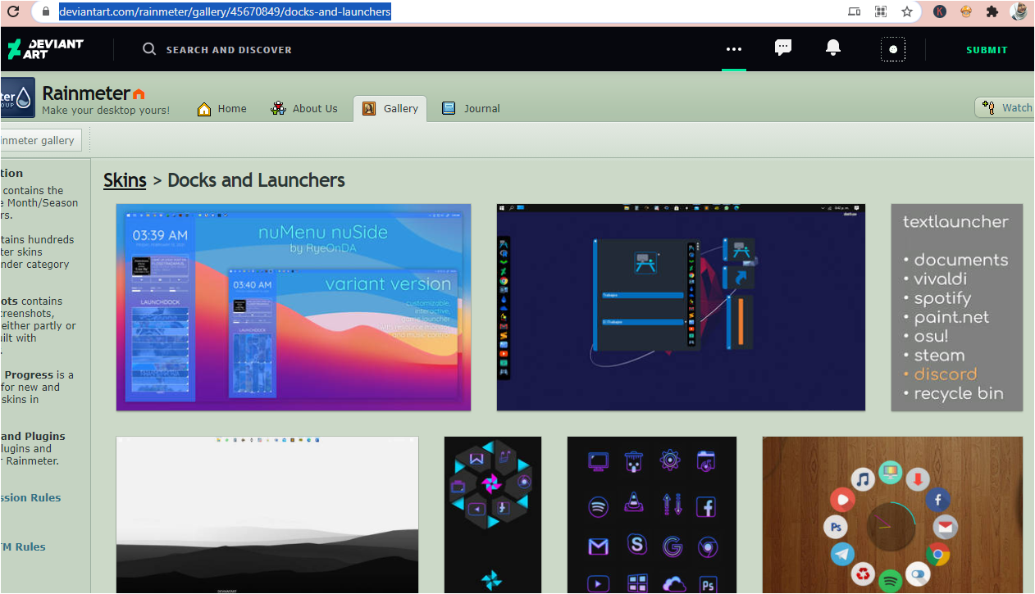The height and width of the screenshot is (594, 1035).
Task: Open the neon icons grid thumbnail
Action: click(x=652, y=515)
